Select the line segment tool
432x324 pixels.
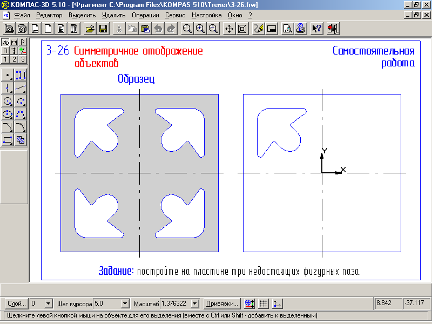pos(21,88)
